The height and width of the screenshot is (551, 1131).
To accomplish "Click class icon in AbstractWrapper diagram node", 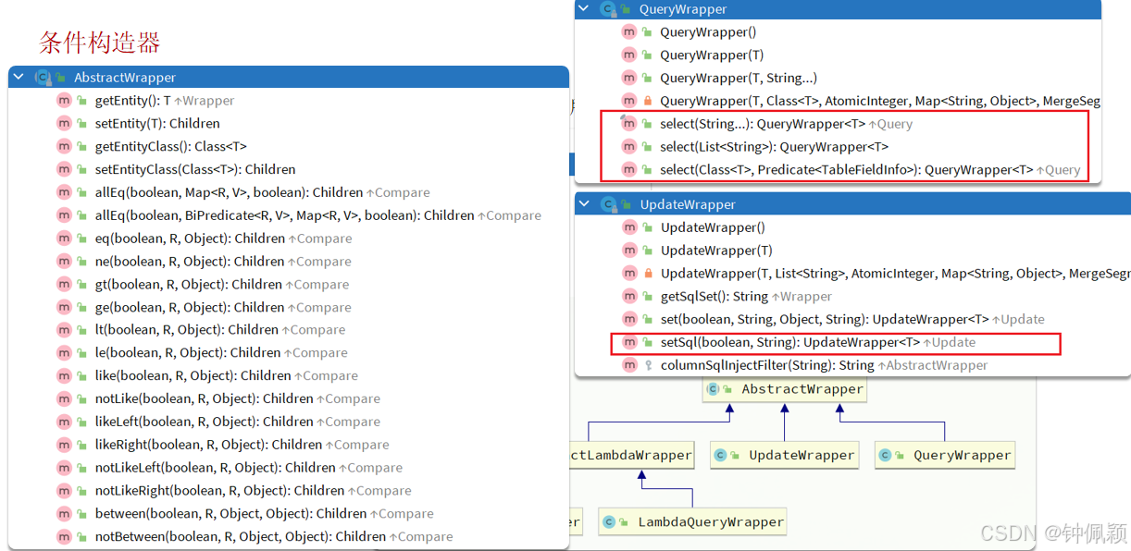I will tap(714, 389).
